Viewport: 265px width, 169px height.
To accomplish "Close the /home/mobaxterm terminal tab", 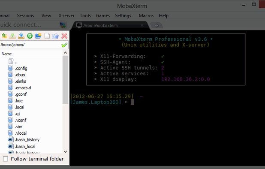I will pyautogui.click(x=142, y=25).
